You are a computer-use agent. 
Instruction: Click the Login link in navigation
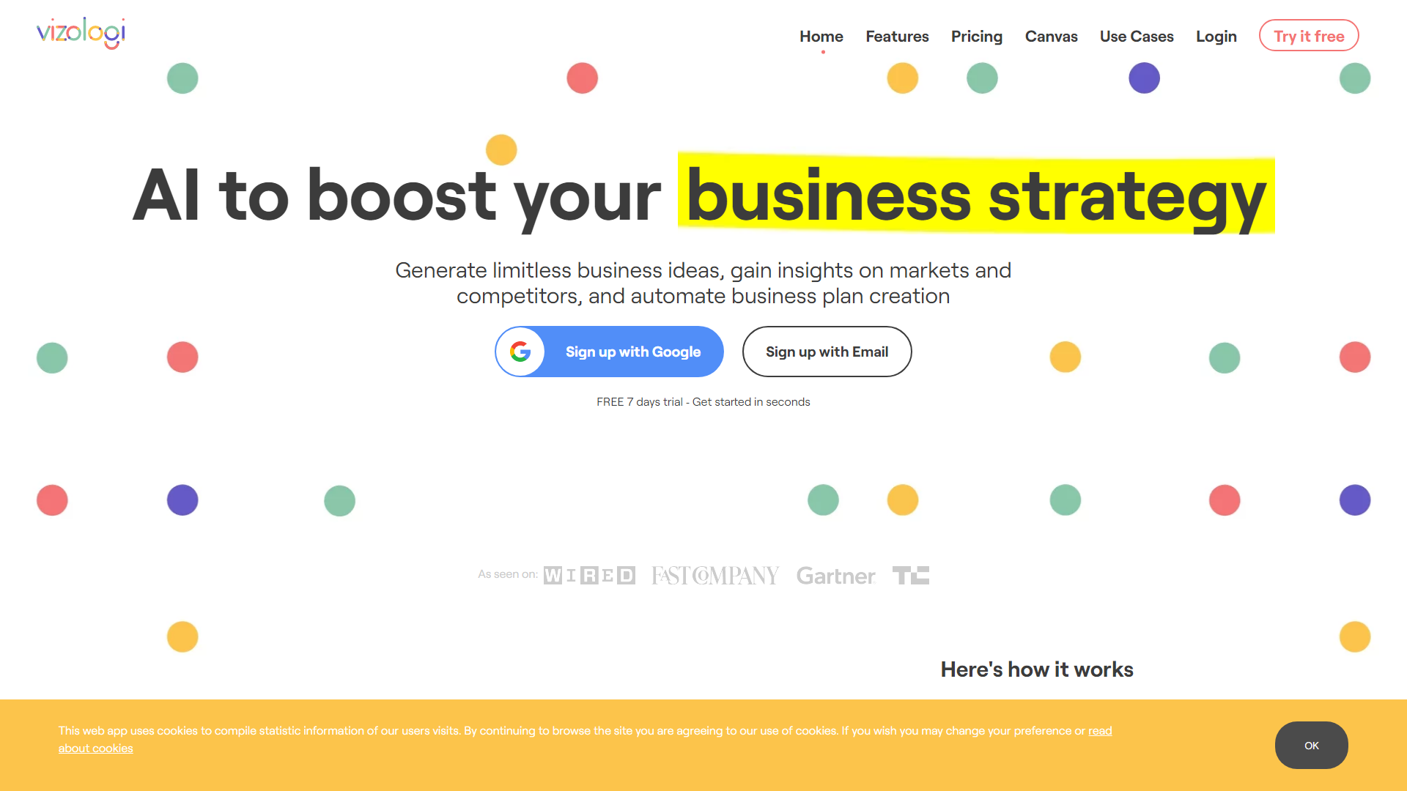coord(1216,36)
